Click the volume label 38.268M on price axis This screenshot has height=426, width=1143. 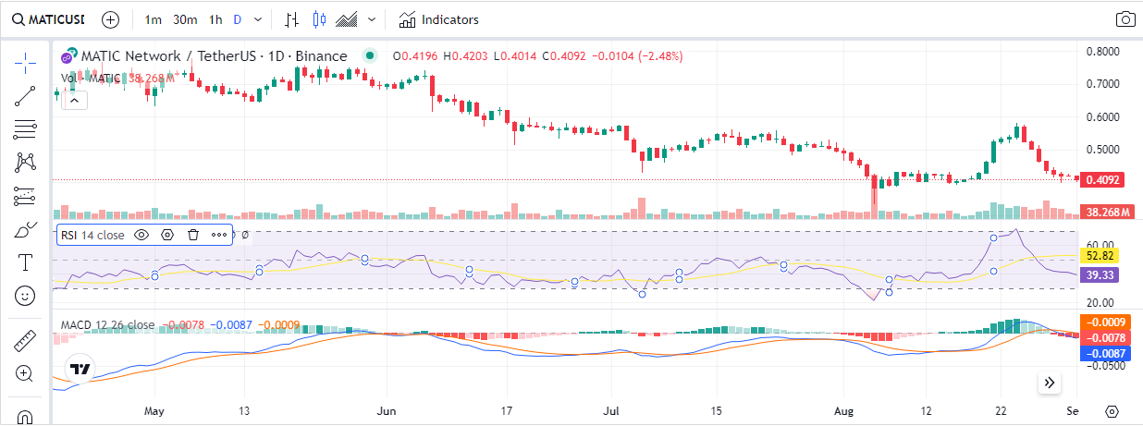click(x=1108, y=212)
